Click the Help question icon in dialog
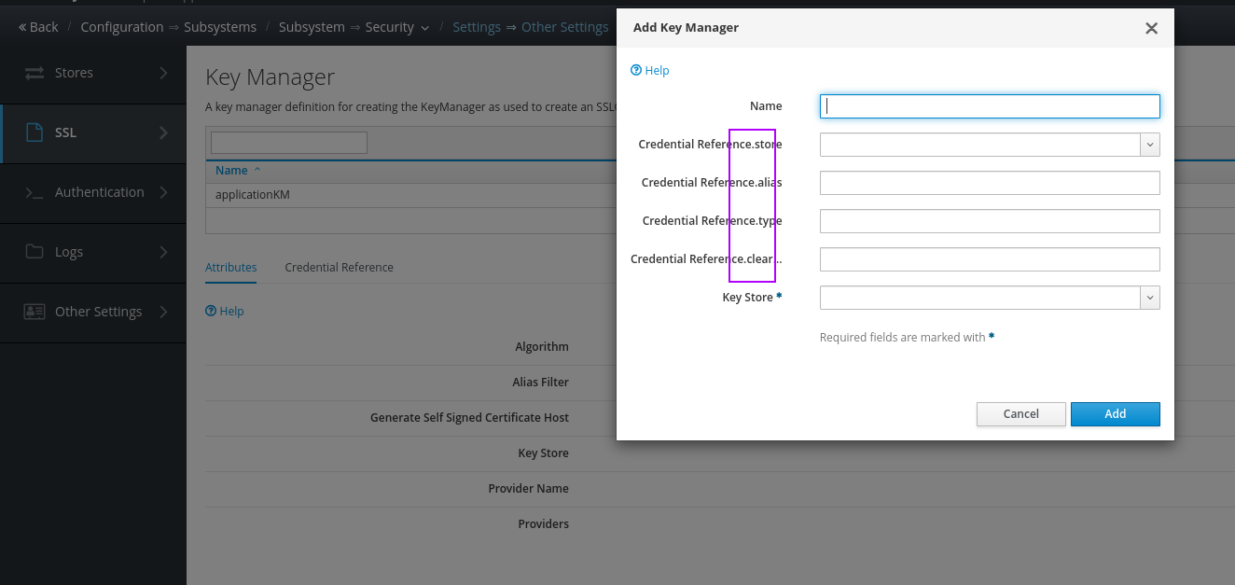This screenshot has height=585, width=1235. 636,70
